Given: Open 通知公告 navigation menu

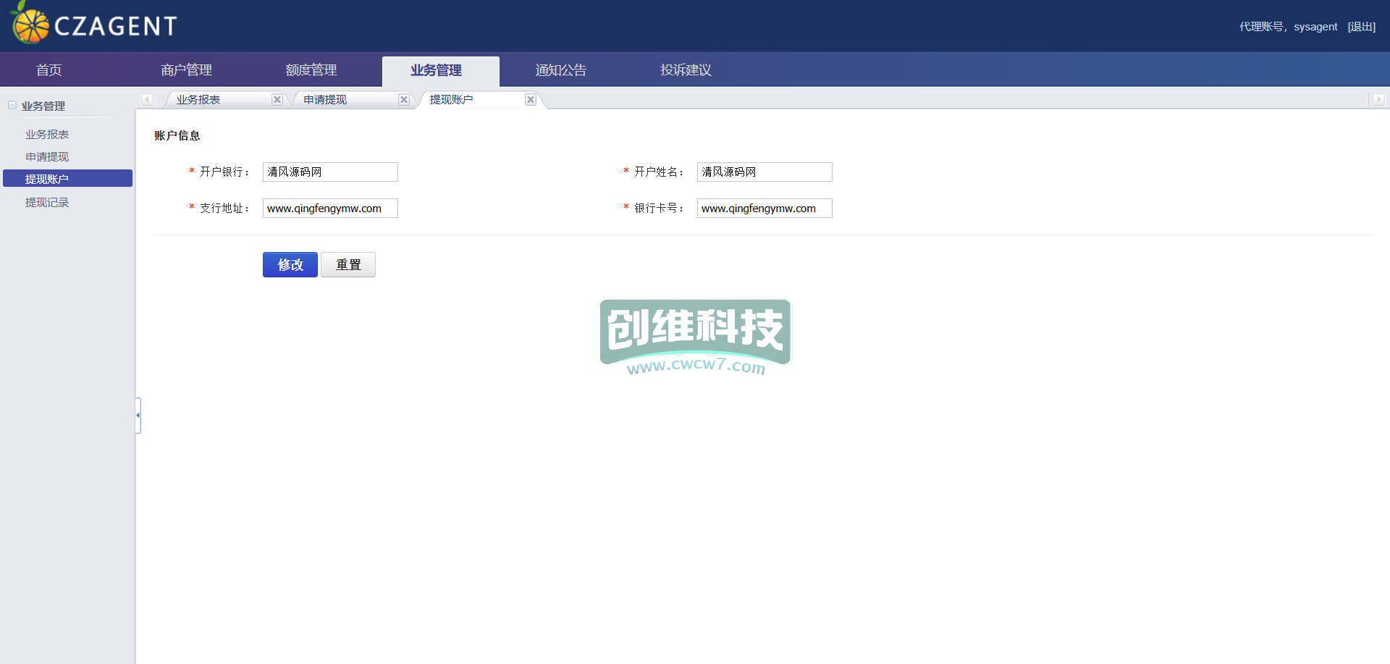Looking at the screenshot, I should [561, 70].
